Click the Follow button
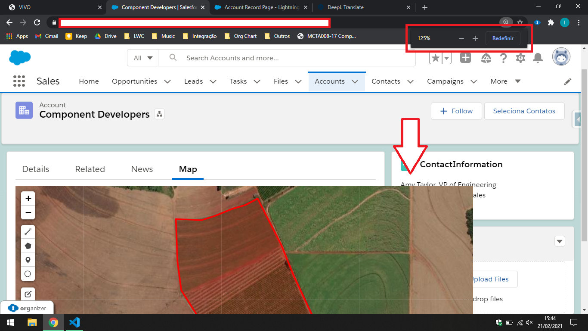Screen dimensions: 588x331 coord(456,111)
